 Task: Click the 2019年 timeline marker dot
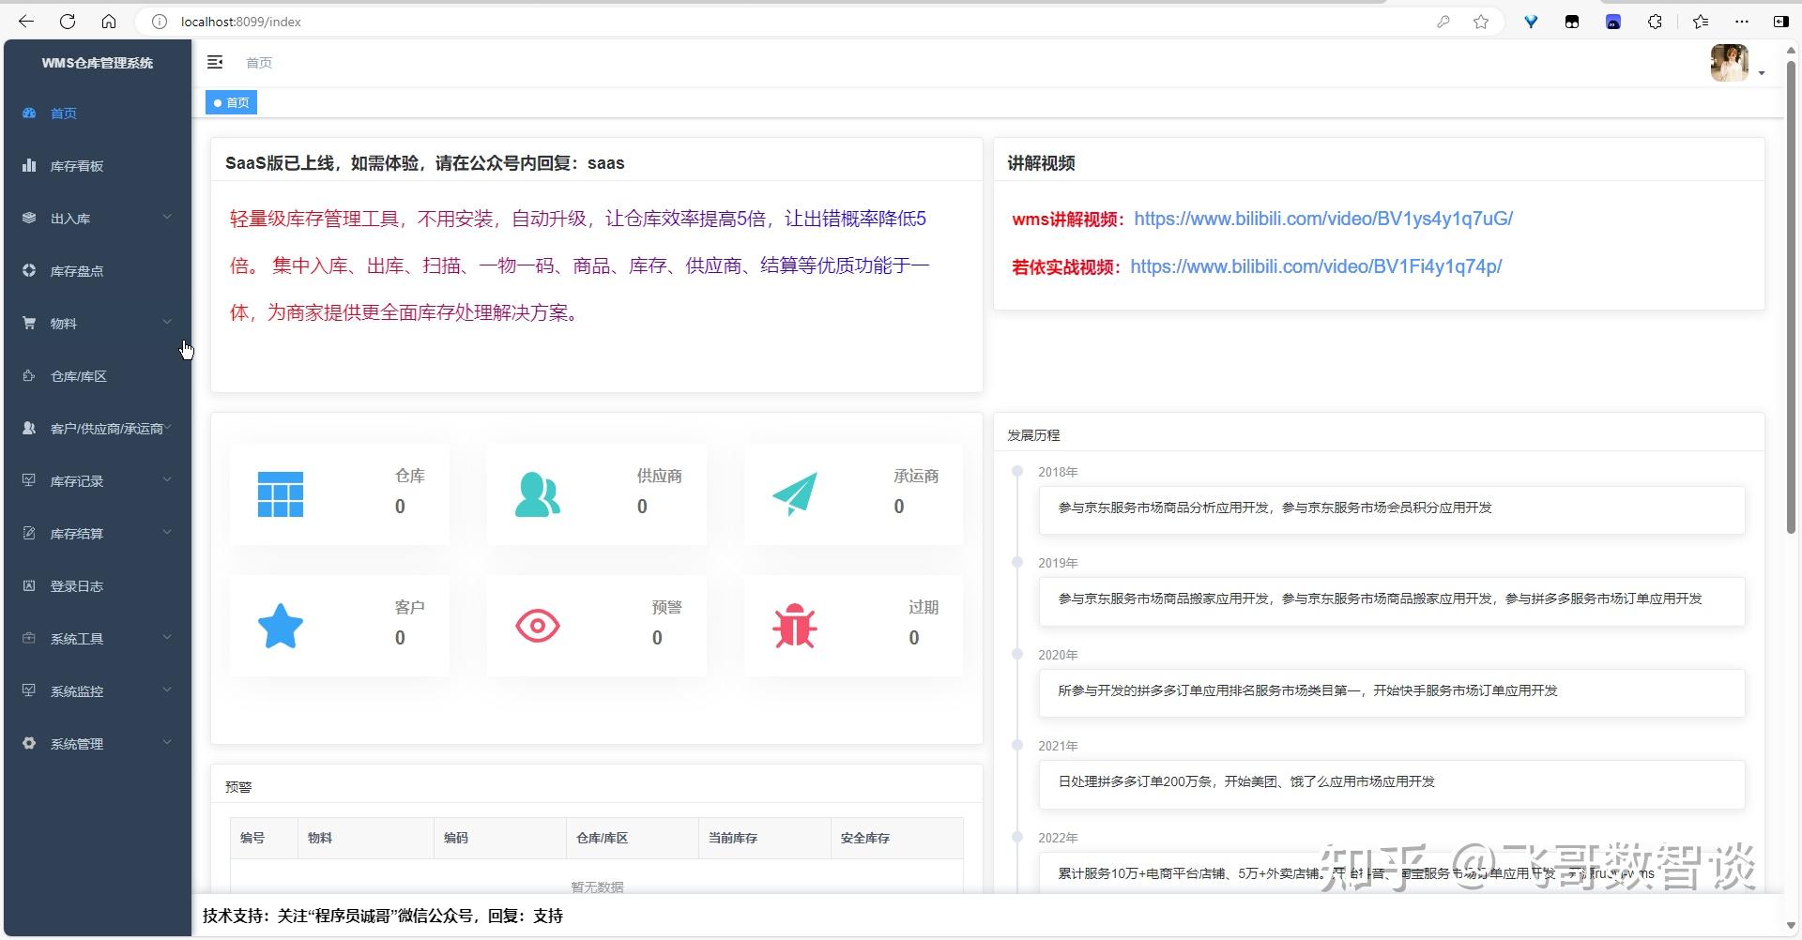pos(1016,562)
